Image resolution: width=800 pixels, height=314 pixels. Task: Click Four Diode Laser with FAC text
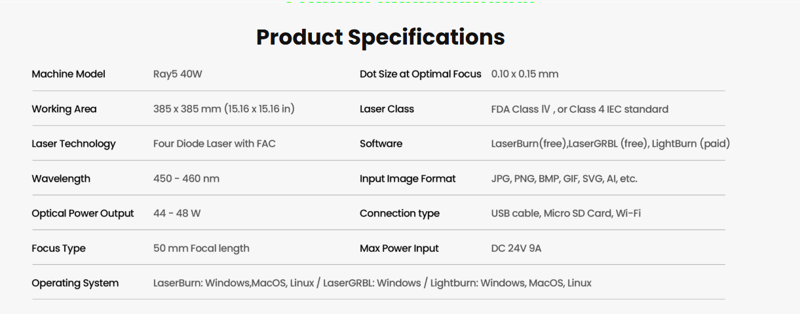[214, 144]
